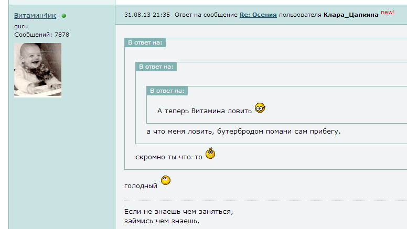Click the reply text голодный
Viewport: 407px width, 229px height.
coord(141,186)
